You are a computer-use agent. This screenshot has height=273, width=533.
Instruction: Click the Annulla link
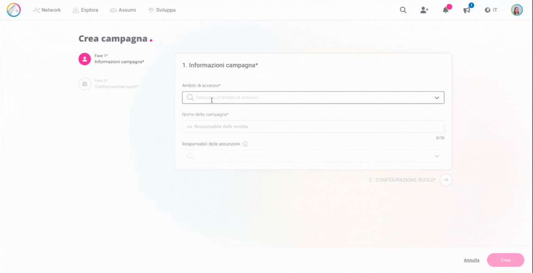(x=471, y=260)
